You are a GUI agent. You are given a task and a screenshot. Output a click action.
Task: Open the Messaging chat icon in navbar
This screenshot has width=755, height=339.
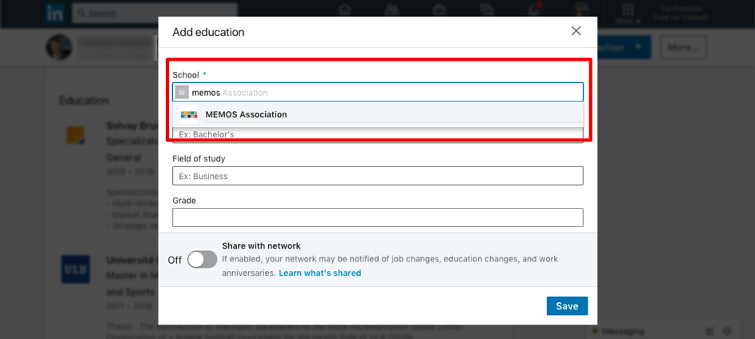coord(486,10)
